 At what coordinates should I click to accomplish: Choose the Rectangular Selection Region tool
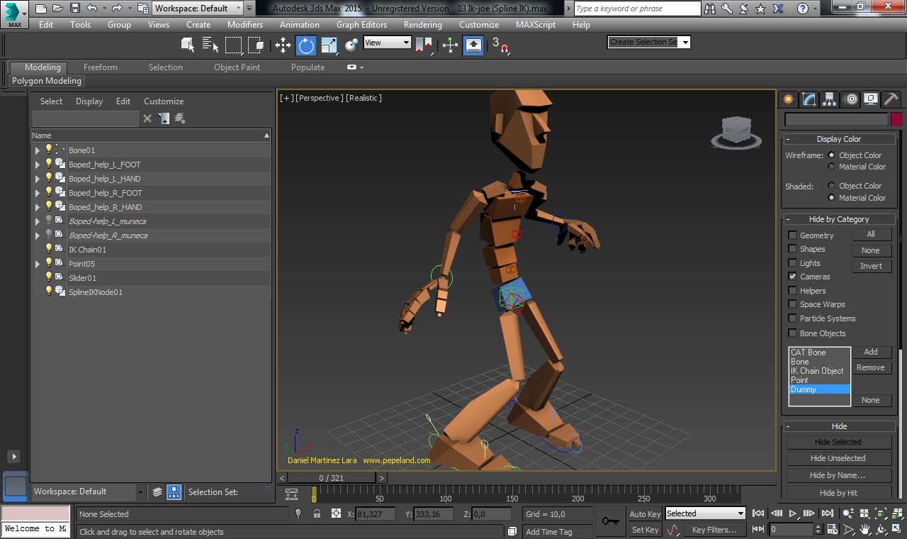233,45
